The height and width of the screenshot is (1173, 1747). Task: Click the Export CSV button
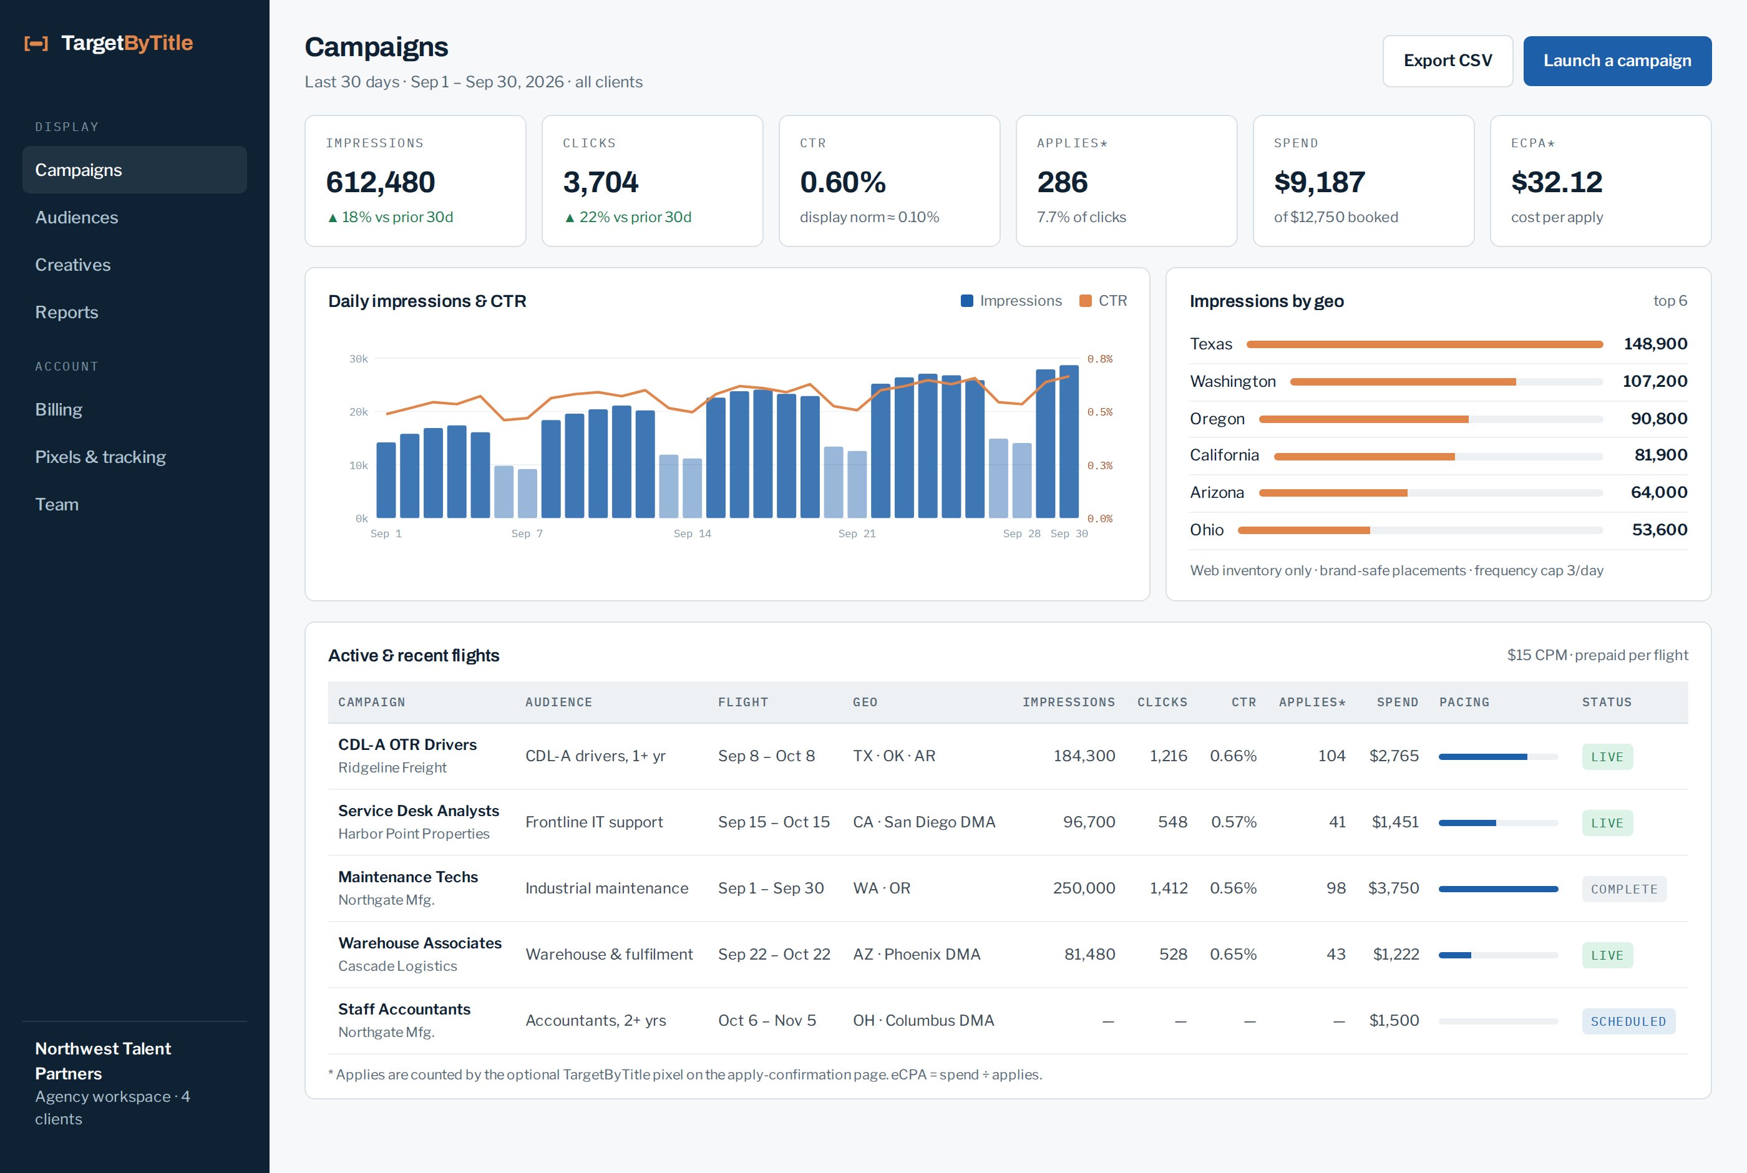click(1447, 61)
